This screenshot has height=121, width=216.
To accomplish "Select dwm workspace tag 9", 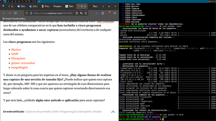I will 29,1.
